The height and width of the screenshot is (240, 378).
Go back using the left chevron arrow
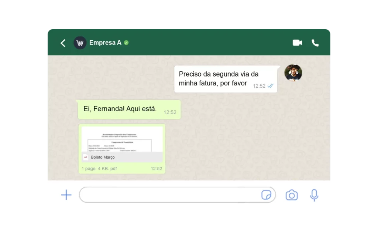tap(63, 43)
